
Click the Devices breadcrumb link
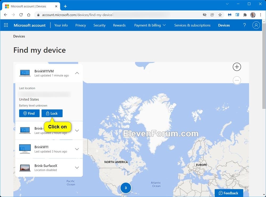coord(19,36)
